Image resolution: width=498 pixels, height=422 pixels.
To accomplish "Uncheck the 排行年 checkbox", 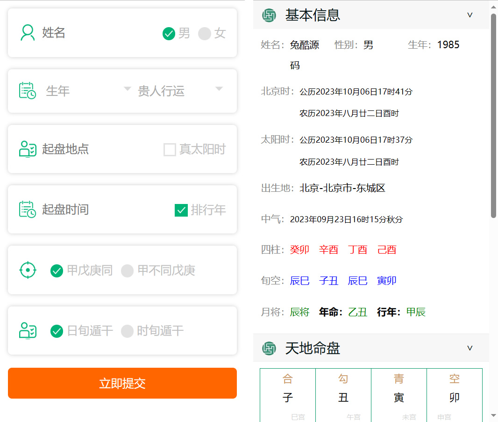I will click(181, 210).
